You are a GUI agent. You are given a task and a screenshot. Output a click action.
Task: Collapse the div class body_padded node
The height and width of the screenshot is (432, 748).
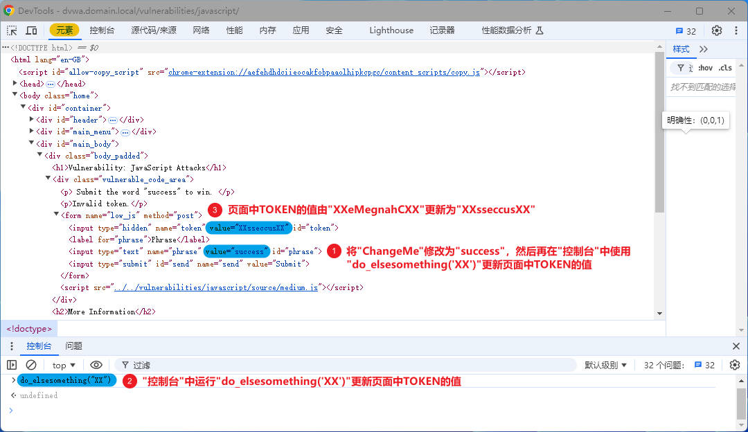click(39, 155)
